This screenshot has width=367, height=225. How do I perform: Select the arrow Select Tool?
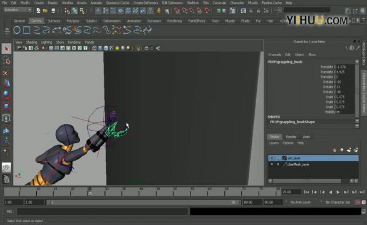[6, 49]
